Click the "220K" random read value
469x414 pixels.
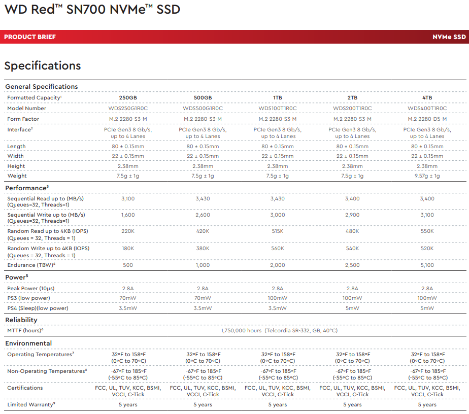(128, 231)
